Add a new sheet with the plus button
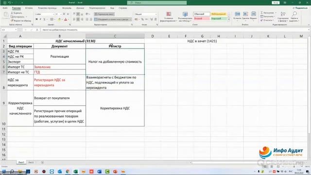 pos(42,162)
